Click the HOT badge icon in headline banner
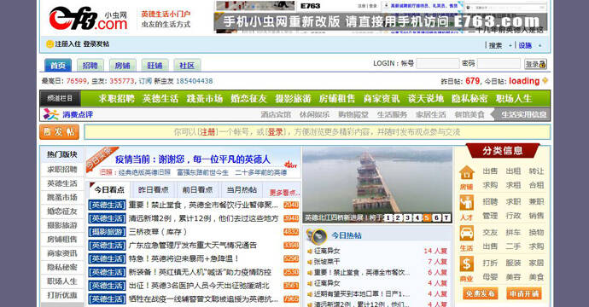This screenshot has width=589, height=307. pos(290,164)
